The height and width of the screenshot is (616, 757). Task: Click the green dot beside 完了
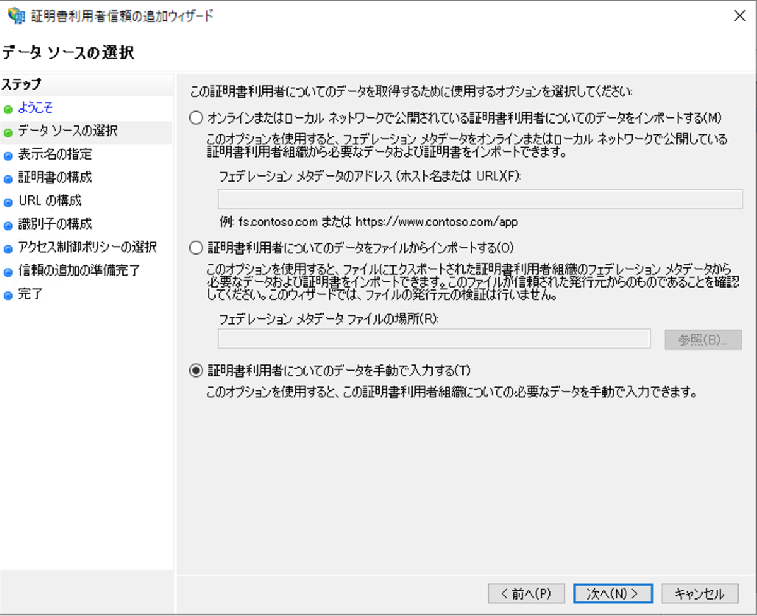(x=8, y=294)
